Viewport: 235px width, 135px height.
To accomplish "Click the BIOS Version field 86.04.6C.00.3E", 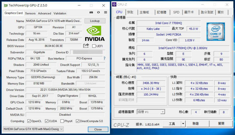I will click(x=54, y=46).
